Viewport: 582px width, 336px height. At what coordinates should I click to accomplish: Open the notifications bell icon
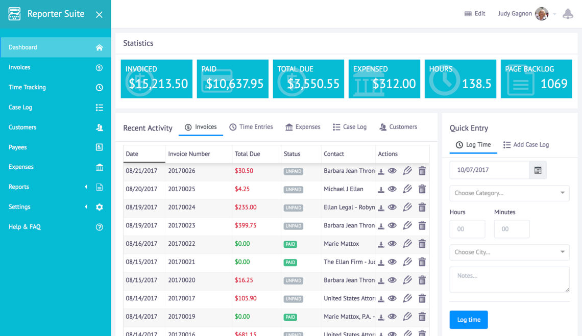pos(568,14)
